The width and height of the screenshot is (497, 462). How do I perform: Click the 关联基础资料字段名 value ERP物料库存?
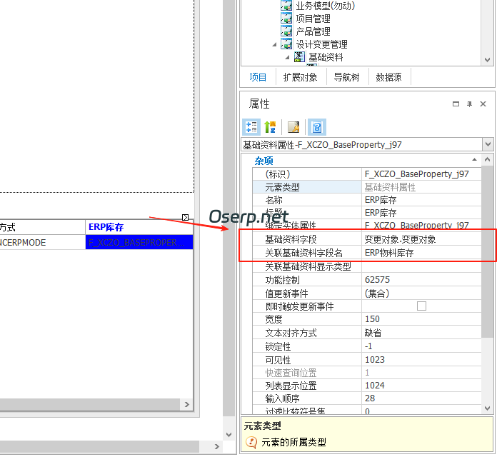click(421, 253)
